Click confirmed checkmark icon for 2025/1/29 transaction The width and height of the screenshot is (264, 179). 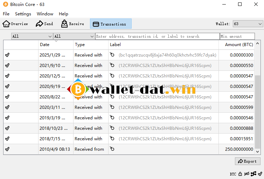7,55
